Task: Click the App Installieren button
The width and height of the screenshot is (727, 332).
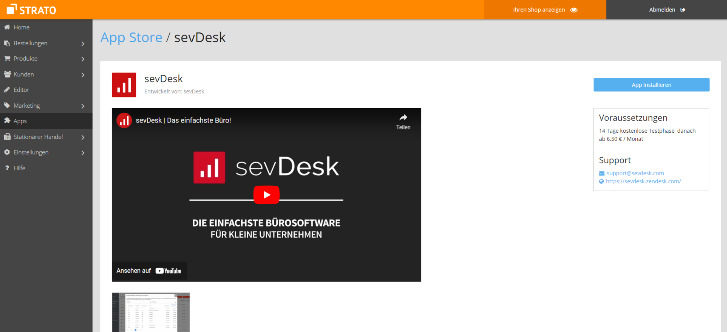Action: (x=651, y=85)
